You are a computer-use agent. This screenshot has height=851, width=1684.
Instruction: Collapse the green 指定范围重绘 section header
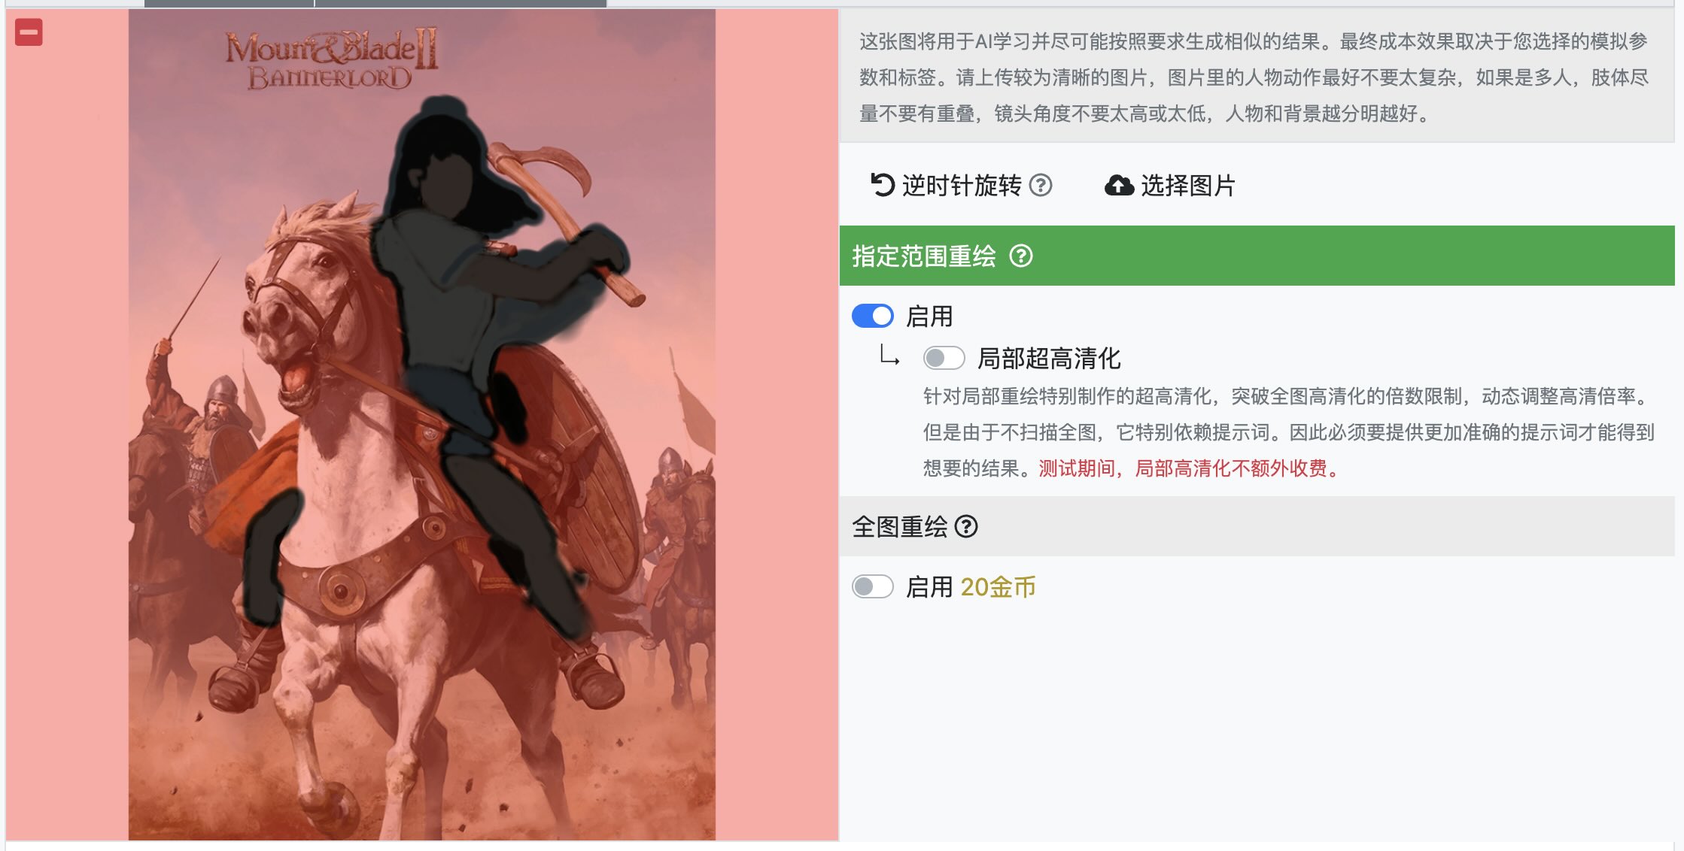(1257, 256)
